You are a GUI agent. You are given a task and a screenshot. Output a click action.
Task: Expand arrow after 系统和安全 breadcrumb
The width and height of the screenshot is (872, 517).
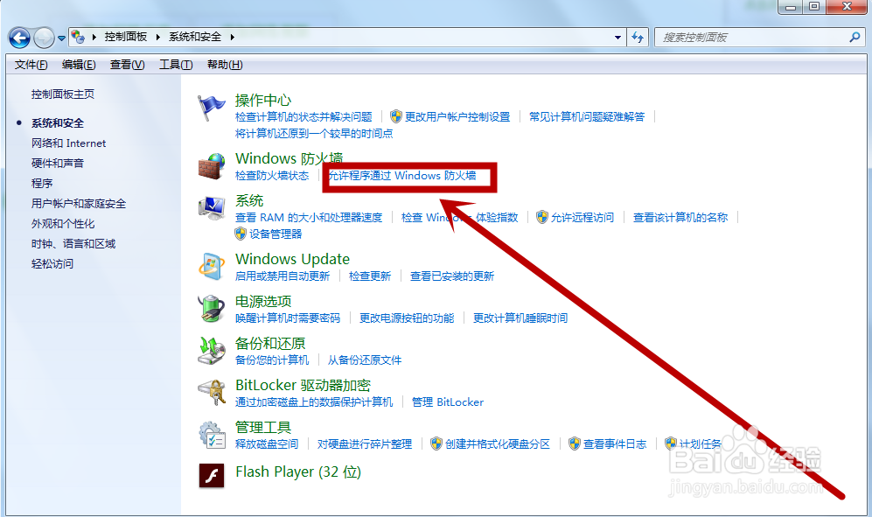coord(233,37)
